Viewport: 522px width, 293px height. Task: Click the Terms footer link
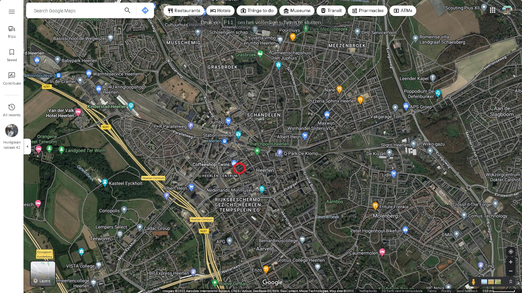[x=432, y=291]
